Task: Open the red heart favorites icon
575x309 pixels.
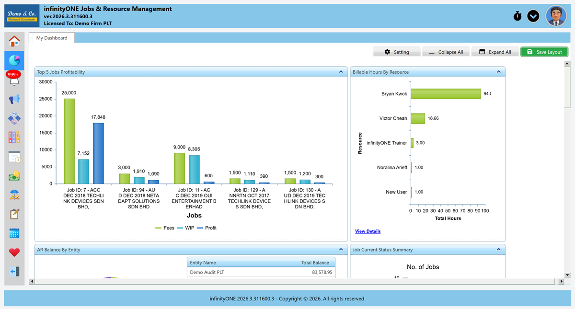Action: tap(14, 252)
